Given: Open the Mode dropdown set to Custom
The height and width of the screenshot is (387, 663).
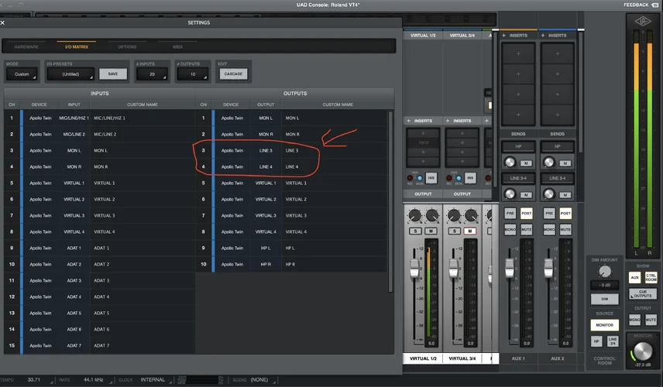Looking at the screenshot, I should (21, 74).
